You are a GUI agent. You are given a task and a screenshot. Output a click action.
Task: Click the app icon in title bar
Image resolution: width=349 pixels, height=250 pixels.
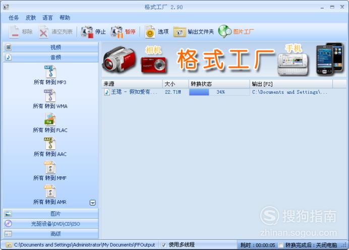(x=6, y=7)
